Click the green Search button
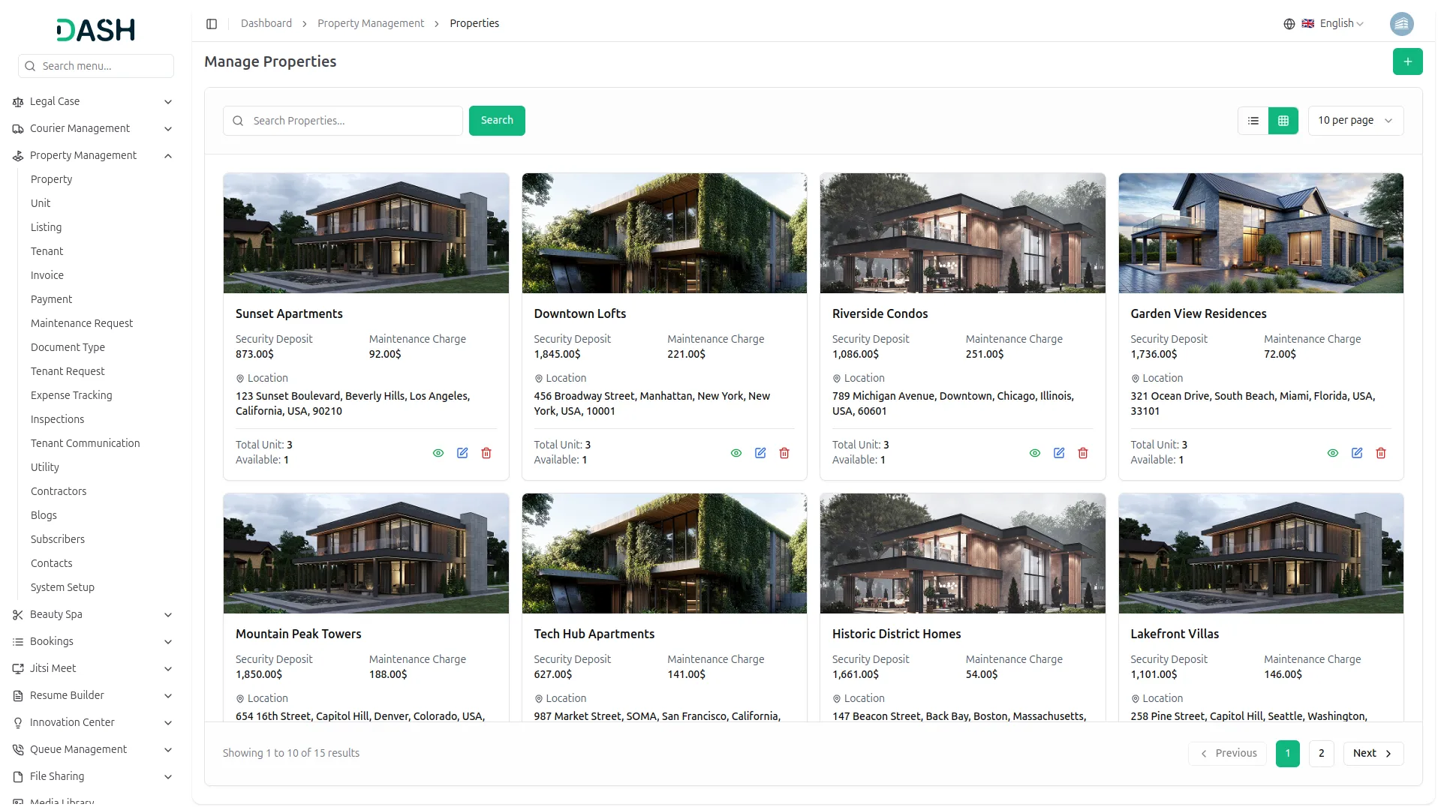This screenshot has width=1441, height=810. click(496, 120)
